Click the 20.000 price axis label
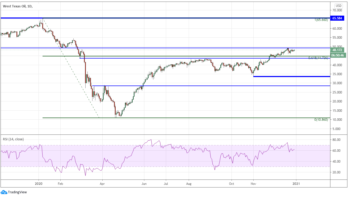Image resolution: width=349 pixels, height=197 pixels. 337,101
